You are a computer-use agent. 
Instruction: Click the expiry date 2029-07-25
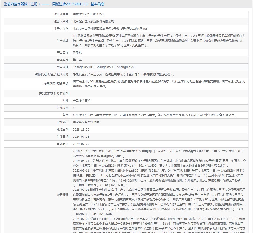(x=81, y=144)
